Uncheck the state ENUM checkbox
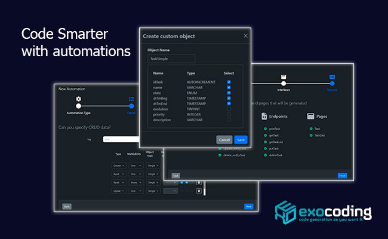Screen dimensions: 388x239 229,93
